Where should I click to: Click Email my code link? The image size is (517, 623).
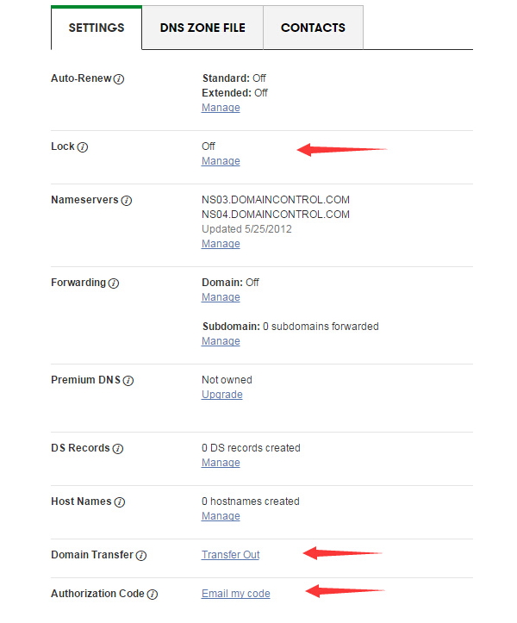(235, 594)
